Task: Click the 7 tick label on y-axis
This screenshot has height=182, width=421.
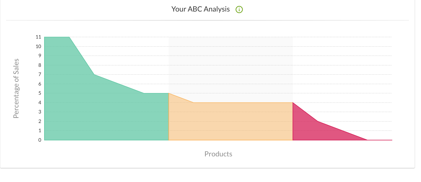Action: click(40, 74)
